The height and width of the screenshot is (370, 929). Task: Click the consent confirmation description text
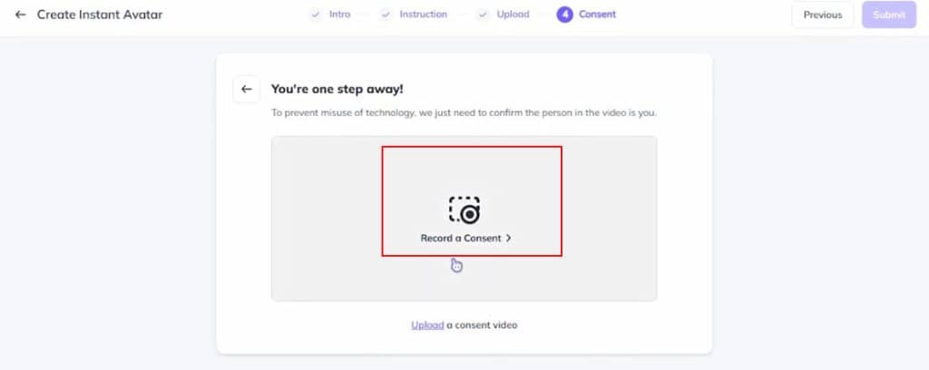click(464, 112)
